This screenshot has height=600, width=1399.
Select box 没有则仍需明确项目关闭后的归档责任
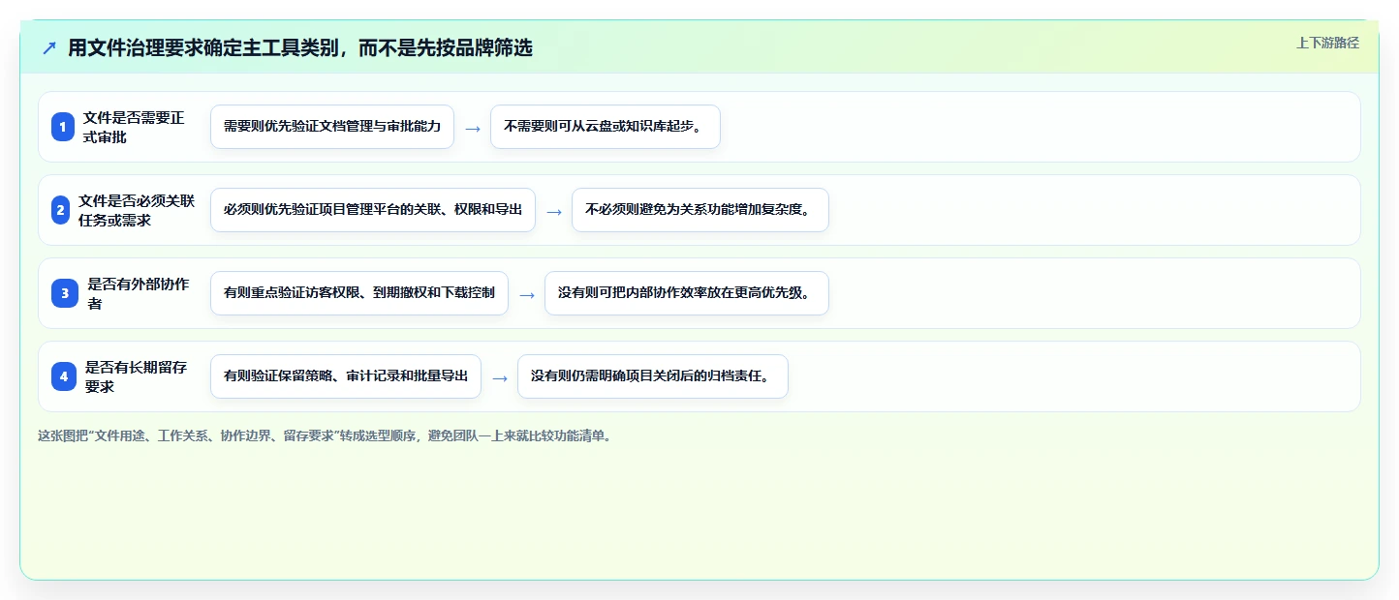point(653,376)
